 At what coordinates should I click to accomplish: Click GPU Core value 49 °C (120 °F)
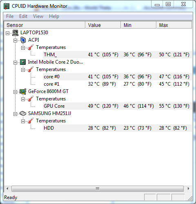103,106
